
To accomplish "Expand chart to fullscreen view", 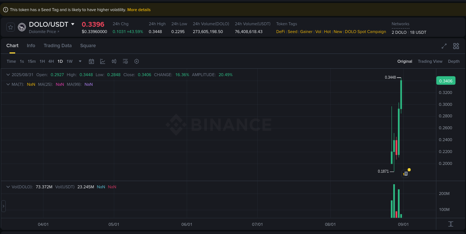I will [x=444, y=46].
